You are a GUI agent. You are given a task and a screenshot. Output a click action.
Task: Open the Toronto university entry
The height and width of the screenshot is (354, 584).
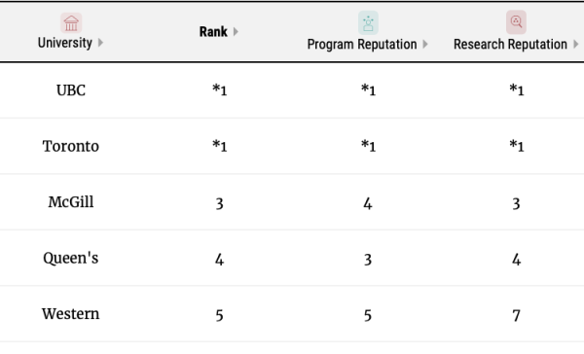[71, 146]
